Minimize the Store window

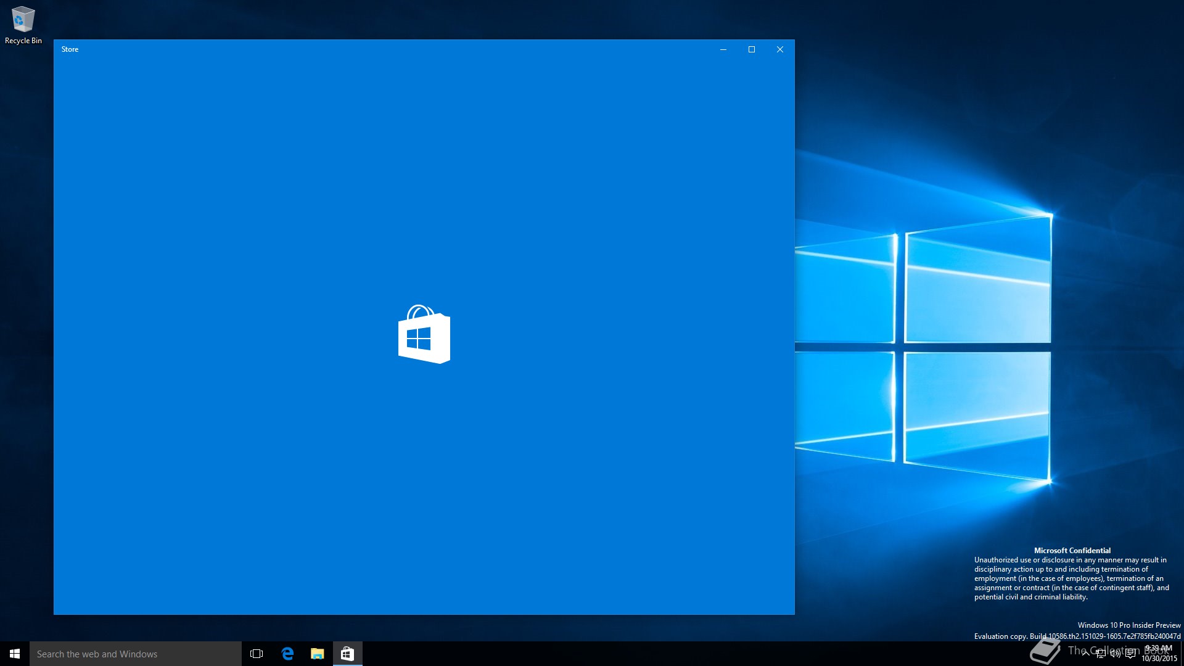pos(723,49)
